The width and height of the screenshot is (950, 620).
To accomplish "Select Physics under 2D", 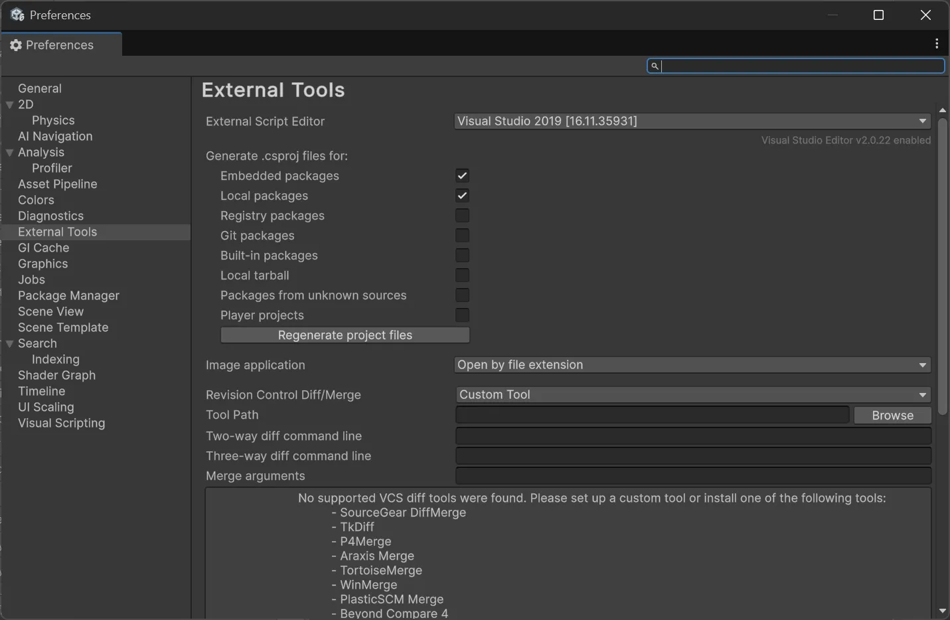I will click(x=53, y=120).
